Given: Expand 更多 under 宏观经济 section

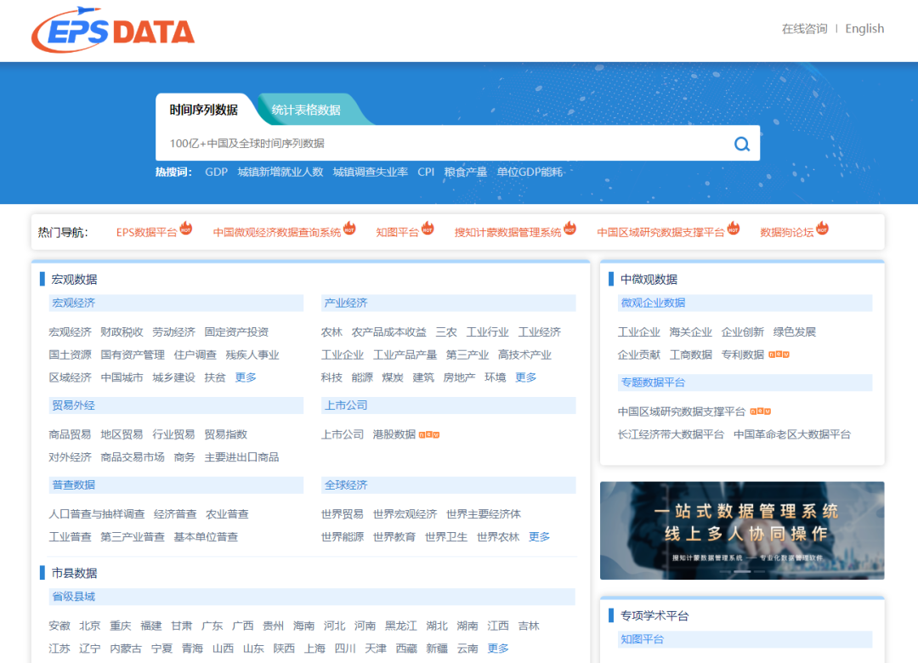Looking at the screenshot, I should (x=246, y=377).
